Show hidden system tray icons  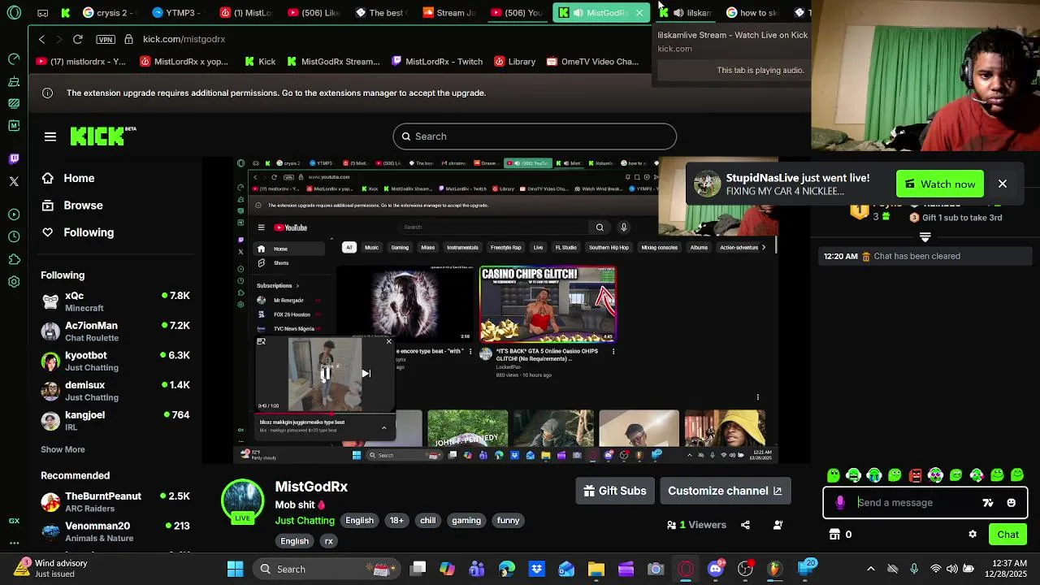point(871,569)
